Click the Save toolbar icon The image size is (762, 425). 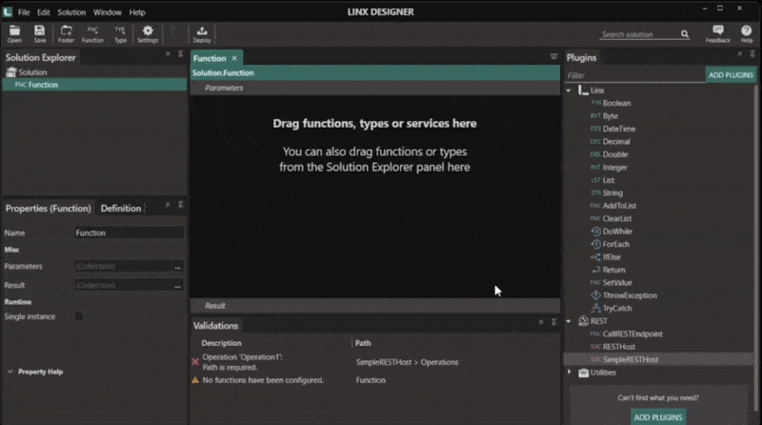pos(40,34)
